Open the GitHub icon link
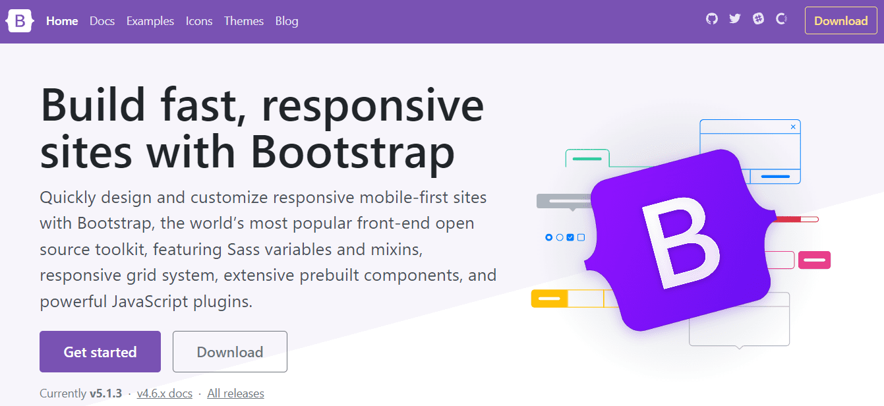The image size is (884, 406). (712, 19)
